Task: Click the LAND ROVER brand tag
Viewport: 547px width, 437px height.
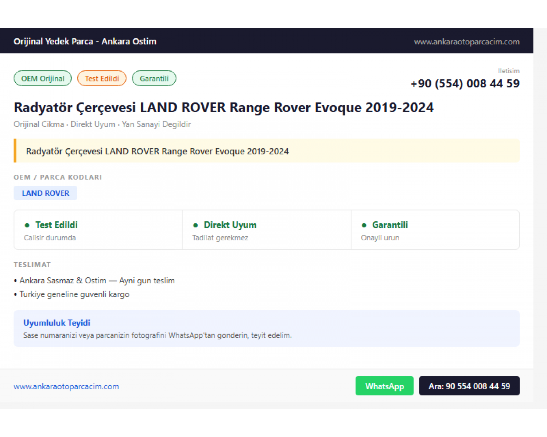Action: [x=46, y=193]
